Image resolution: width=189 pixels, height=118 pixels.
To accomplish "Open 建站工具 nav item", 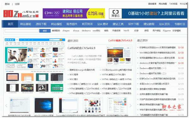I will 118,24.
